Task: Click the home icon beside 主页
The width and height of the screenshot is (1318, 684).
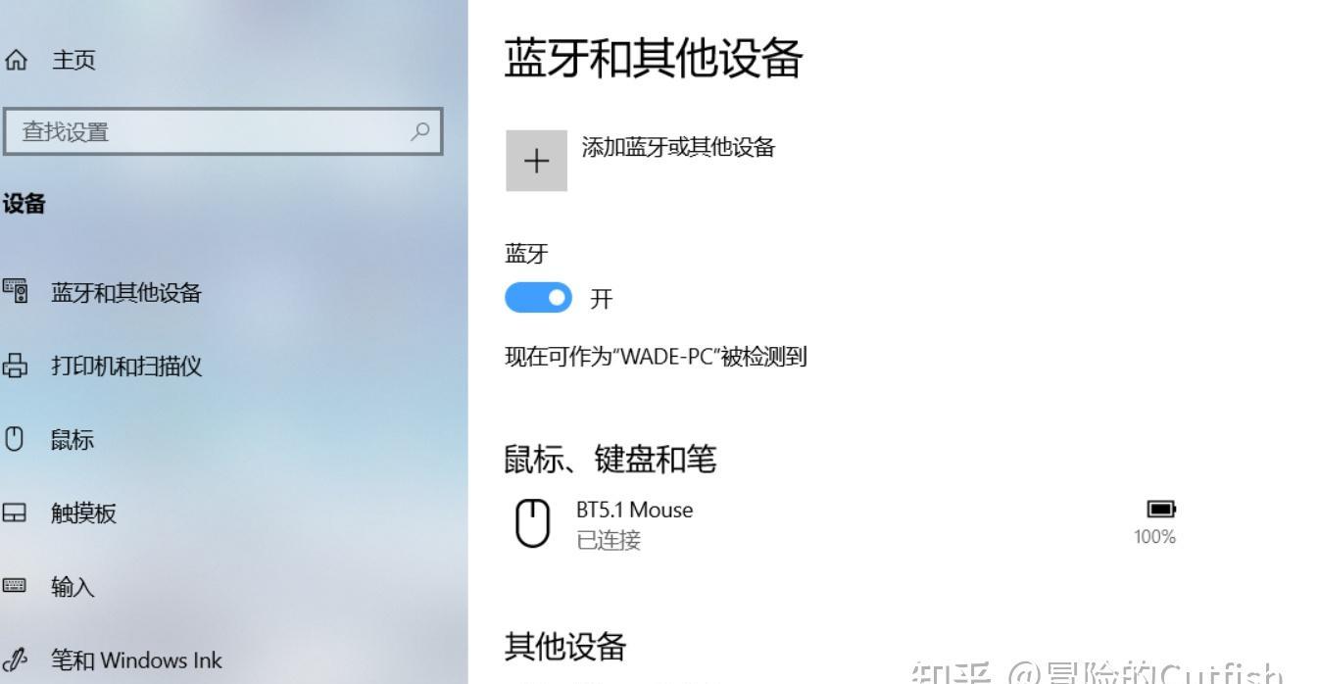Action: [16, 61]
